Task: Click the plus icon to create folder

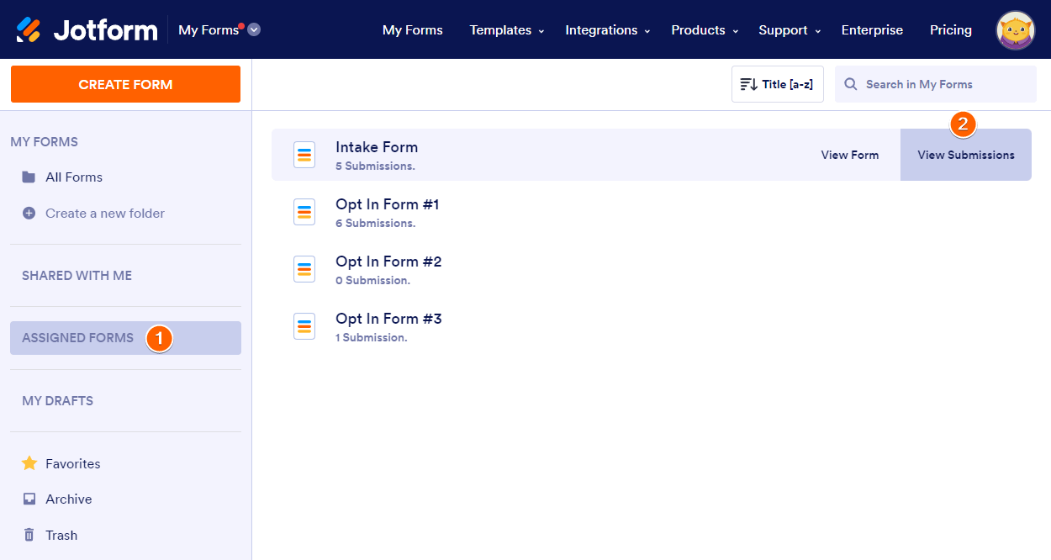Action: (29, 214)
